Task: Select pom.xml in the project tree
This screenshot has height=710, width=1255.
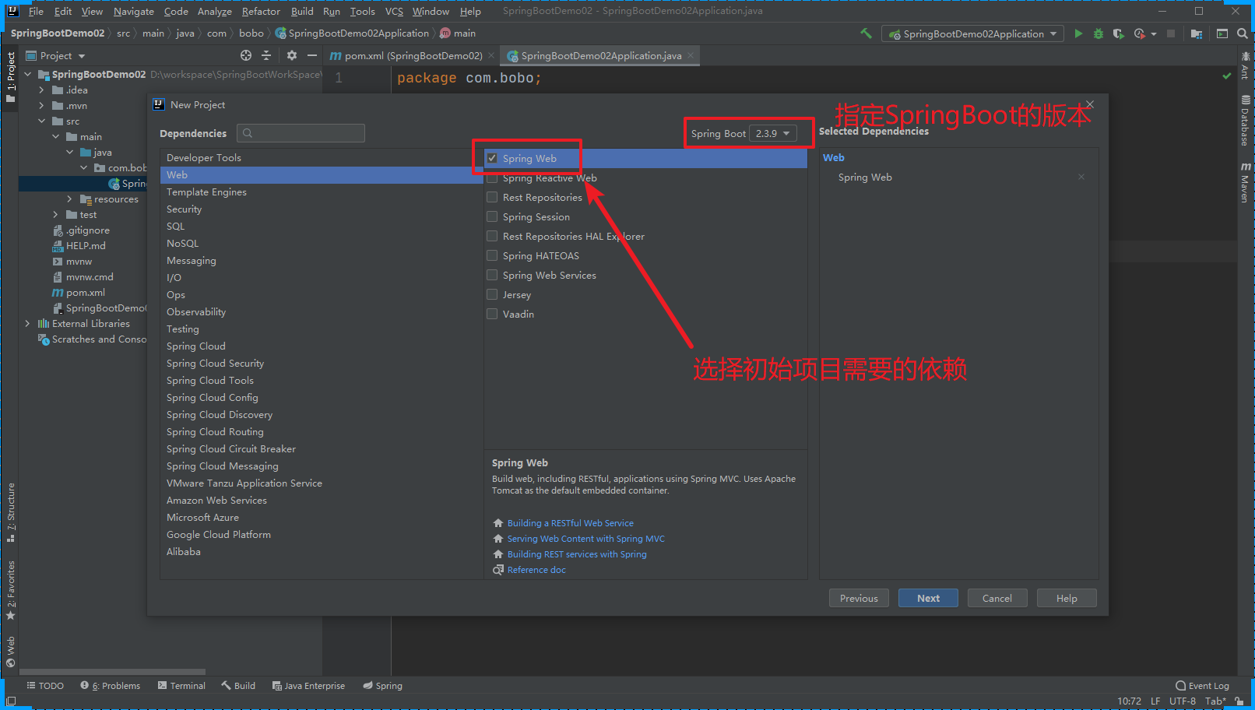Action: [x=86, y=293]
